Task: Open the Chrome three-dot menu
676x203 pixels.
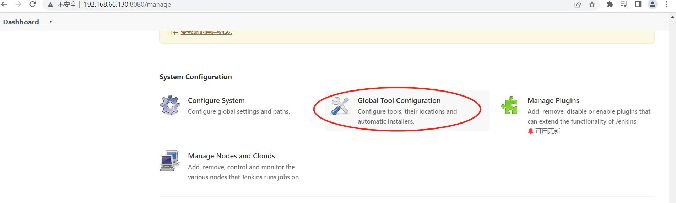Action: 666,5
